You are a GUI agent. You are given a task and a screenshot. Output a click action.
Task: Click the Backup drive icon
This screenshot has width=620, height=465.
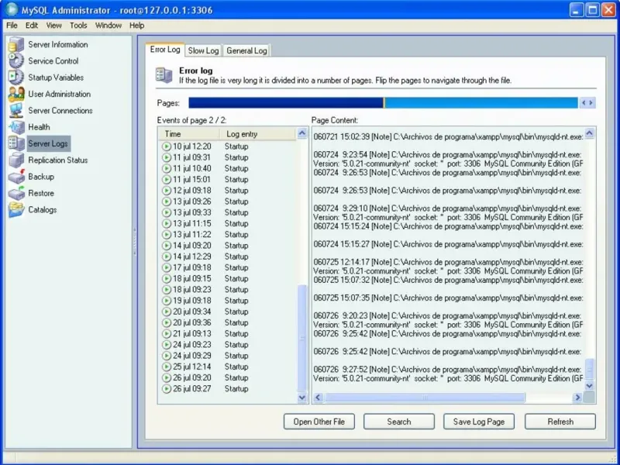[16, 177]
